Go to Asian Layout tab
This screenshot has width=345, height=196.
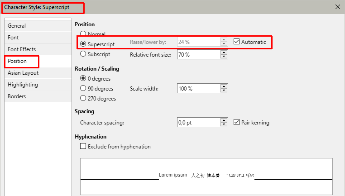tap(23, 73)
